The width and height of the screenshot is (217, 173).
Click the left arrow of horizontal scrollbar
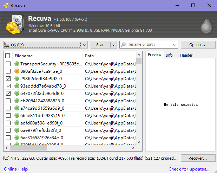click(x=7, y=148)
